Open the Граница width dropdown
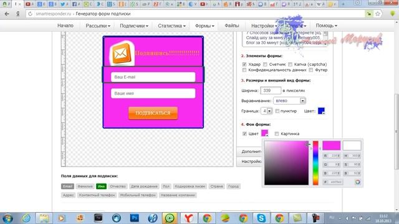Screen dimensions: 399x224 point(266,111)
